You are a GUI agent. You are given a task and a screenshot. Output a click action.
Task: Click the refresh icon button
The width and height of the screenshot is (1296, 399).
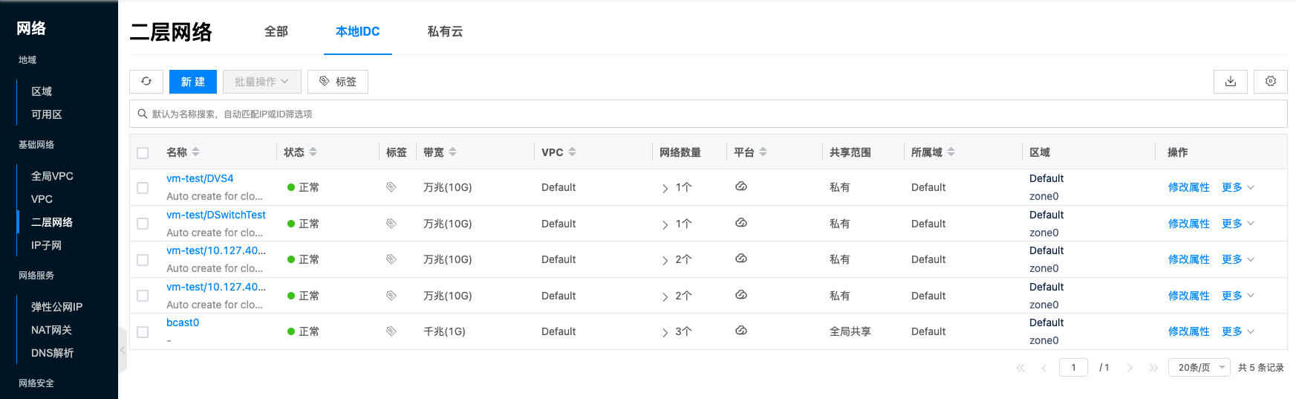pos(146,82)
